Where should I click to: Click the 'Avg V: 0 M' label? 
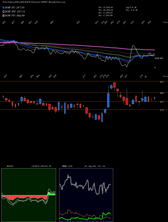click(x=131, y=7)
